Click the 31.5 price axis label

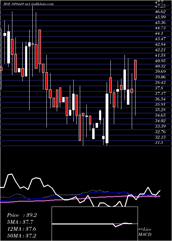[159, 143]
